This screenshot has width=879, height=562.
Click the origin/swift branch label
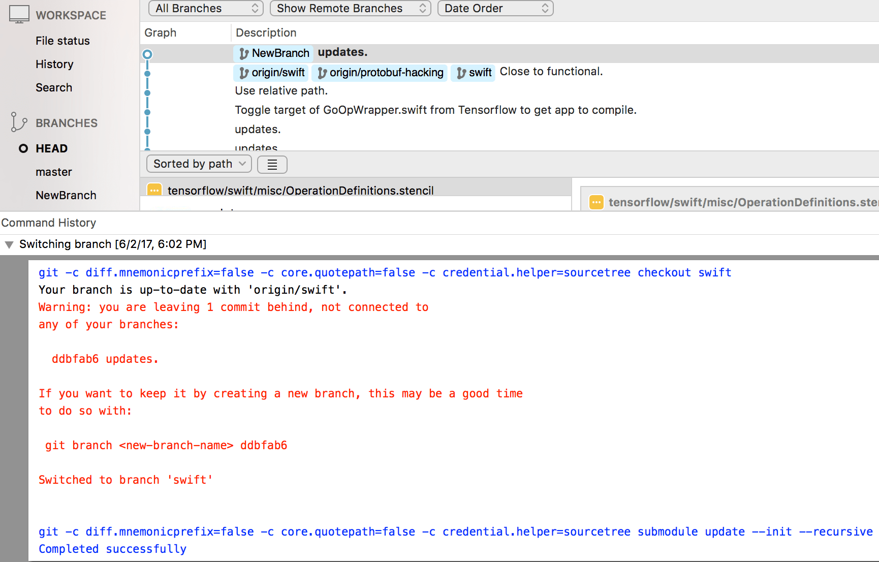coord(278,73)
